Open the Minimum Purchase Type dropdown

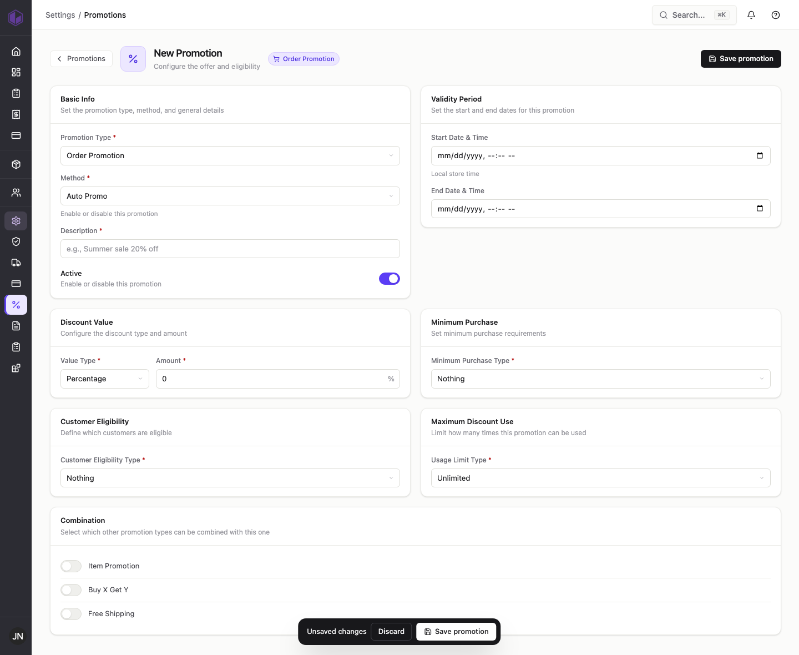601,379
